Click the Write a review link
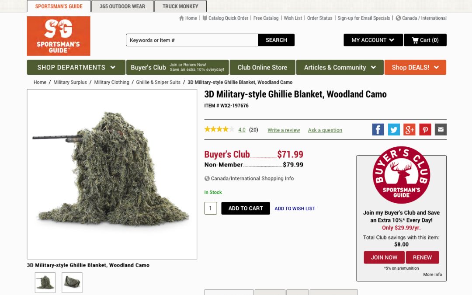Screen dimensions: 472x295 [x=284, y=130]
